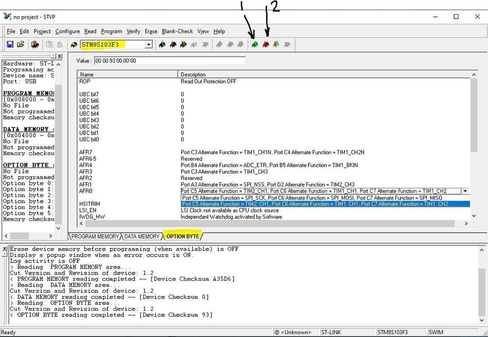
Task: Click the chip icon left of STM8S103F3 box
Action: 74,45
